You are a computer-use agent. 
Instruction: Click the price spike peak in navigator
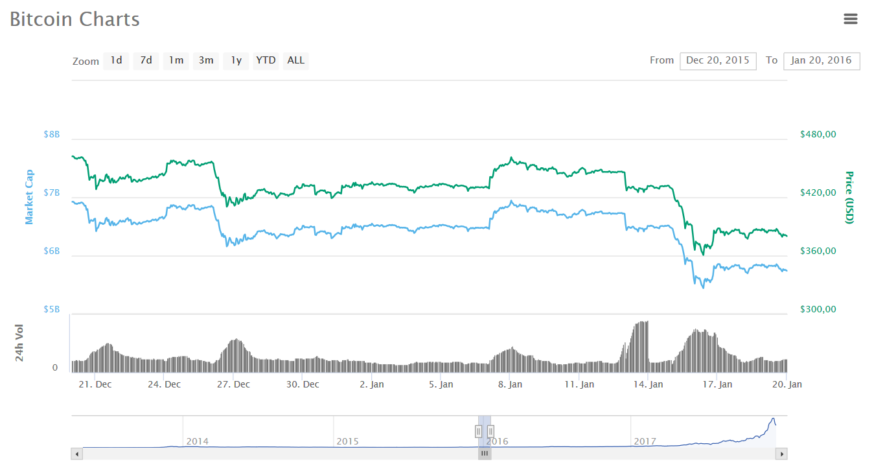(772, 420)
